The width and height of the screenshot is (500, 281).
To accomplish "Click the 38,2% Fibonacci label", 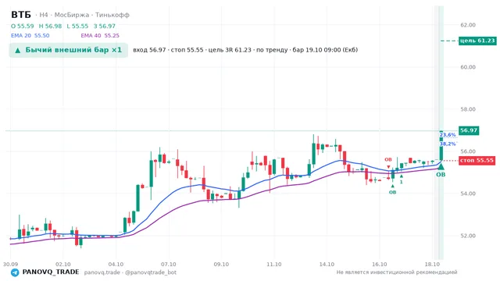I will [x=448, y=144].
